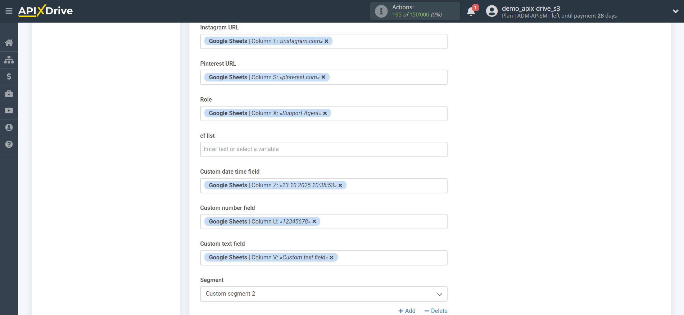Remove the Support Agent variable tag
The height and width of the screenshot is (315, 684).
coord(325,113)
